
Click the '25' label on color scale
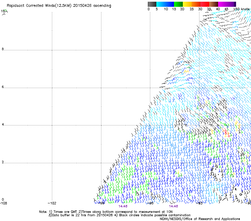coord(192,9)
